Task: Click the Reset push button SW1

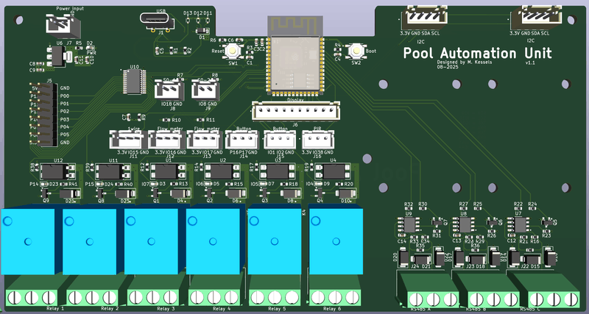Action: coord(233,51)
